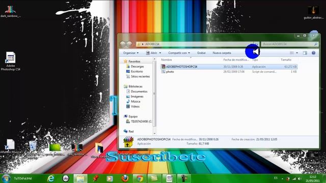Click Explorer's Forward navigation arrow
This screenshot has height=183, width=326.
click(129, 44)
